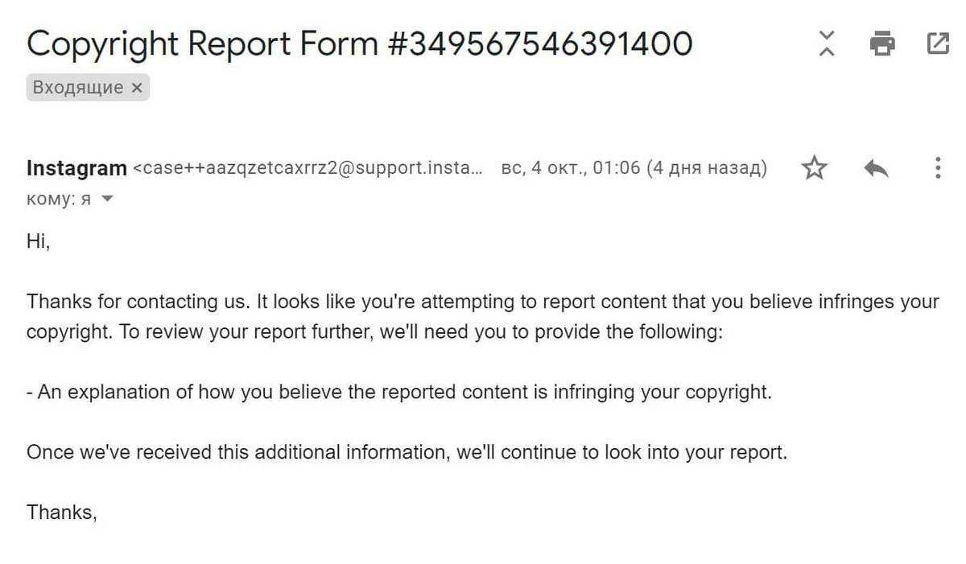Star this Instagram email
This screenshot has width=966, height=564.
pos(815,168)
